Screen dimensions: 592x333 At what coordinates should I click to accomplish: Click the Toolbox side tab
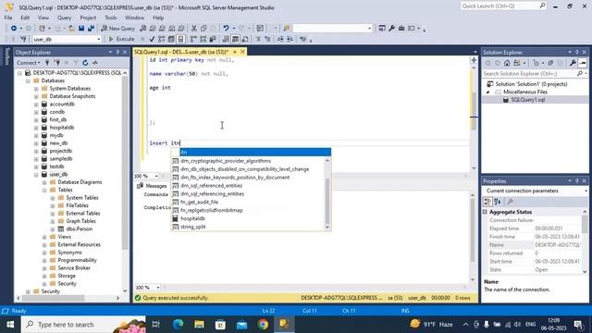6,56
